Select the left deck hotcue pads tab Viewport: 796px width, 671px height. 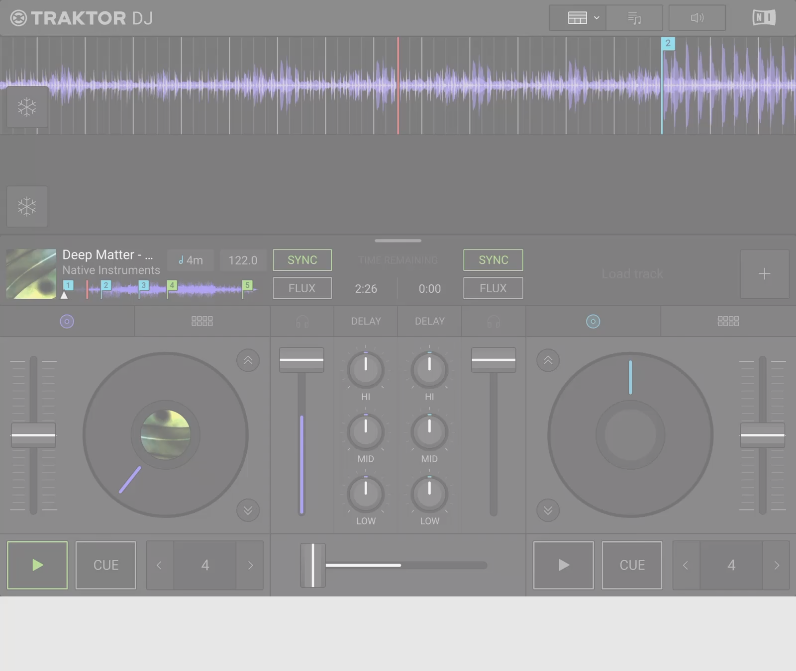pos(202,322)
